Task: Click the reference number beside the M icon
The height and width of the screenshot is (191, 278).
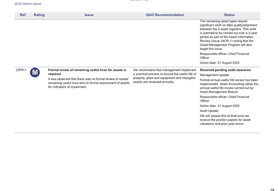Action: (x=21, y=70)
